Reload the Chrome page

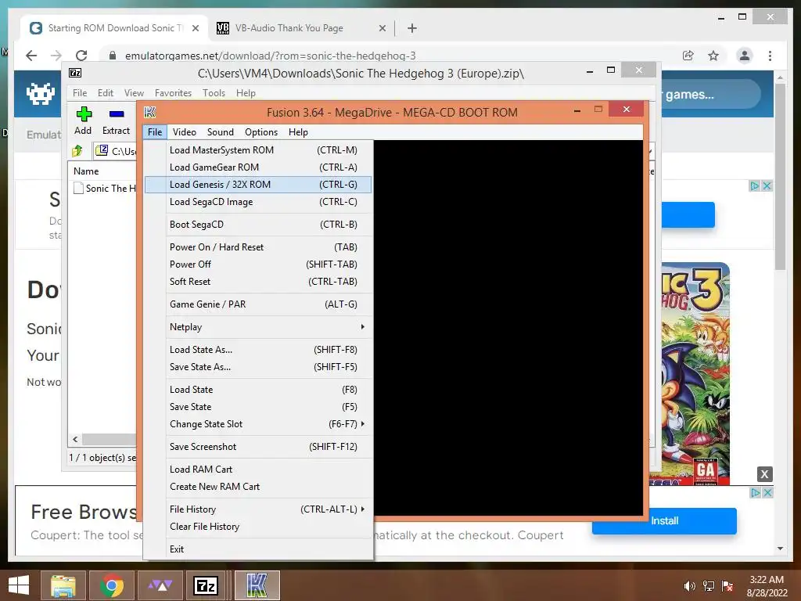click(81, 56)
